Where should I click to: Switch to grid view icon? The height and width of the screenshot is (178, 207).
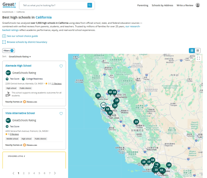(198, 51)
